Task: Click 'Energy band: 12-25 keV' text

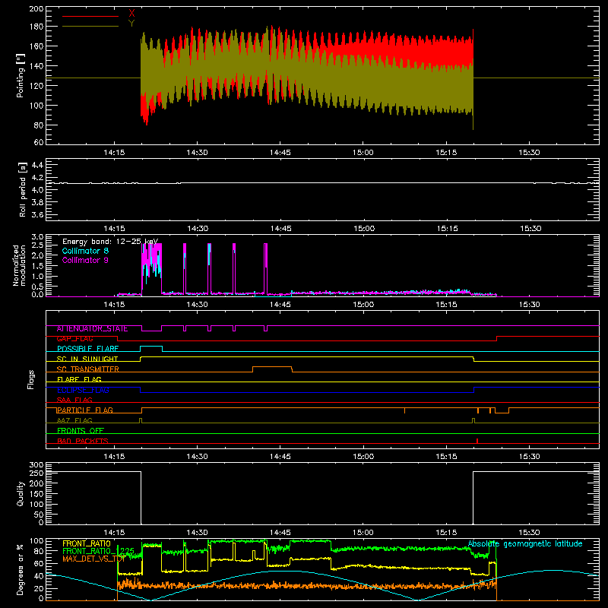Action: point(110,242)
